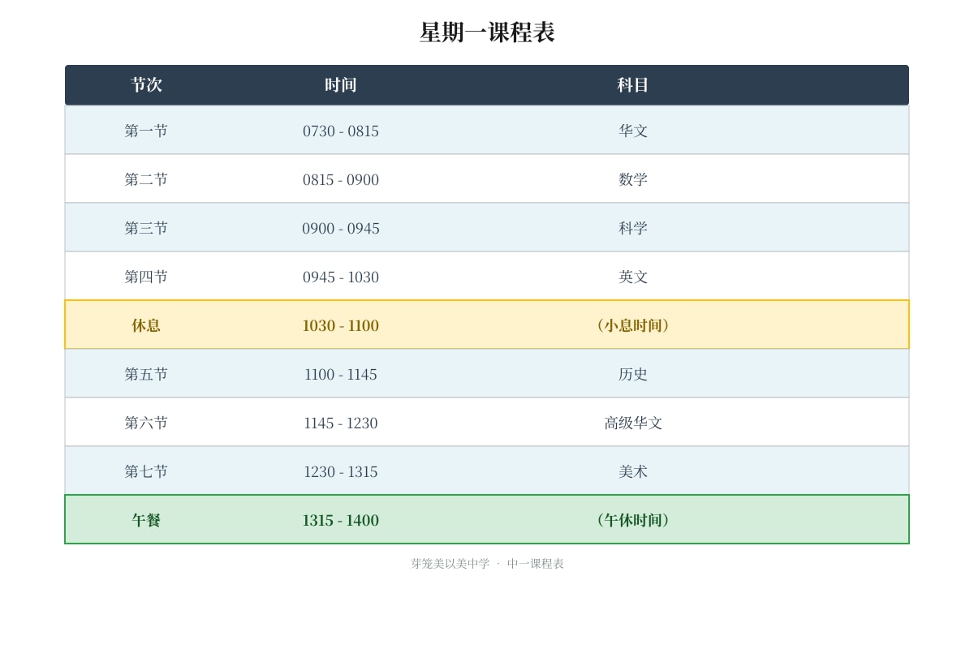Click the title 星期一课程表
The width and height of the screenshot is (974, 649).
(x=487, y=32)
